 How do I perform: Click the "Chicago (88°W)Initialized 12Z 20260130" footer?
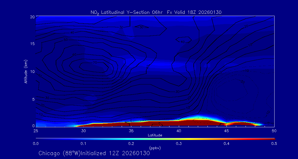tap(94, 153)
